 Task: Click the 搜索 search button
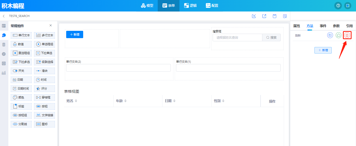[271, 38]
